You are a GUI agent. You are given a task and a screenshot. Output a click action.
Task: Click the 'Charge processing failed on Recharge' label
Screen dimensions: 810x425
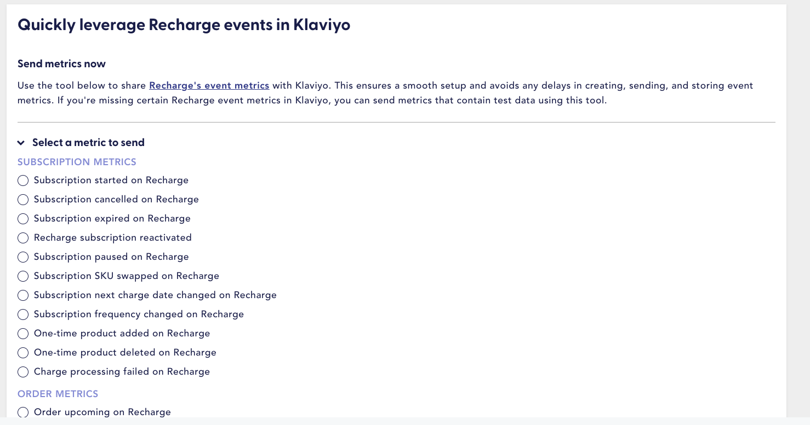coord(122,371)
